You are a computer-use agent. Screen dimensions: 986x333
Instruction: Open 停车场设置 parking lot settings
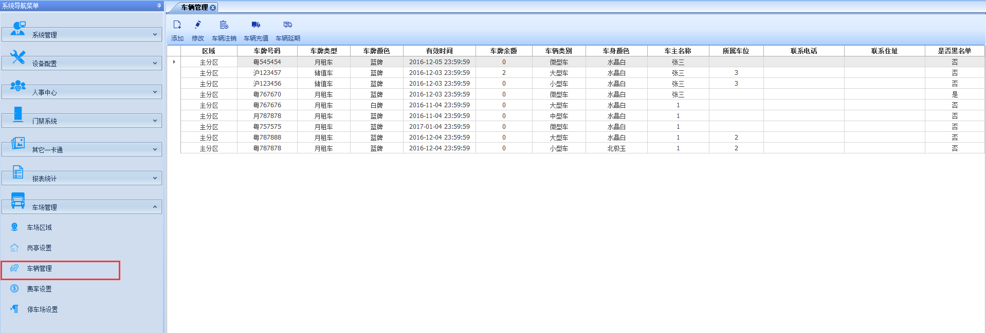tap(42, 309)
